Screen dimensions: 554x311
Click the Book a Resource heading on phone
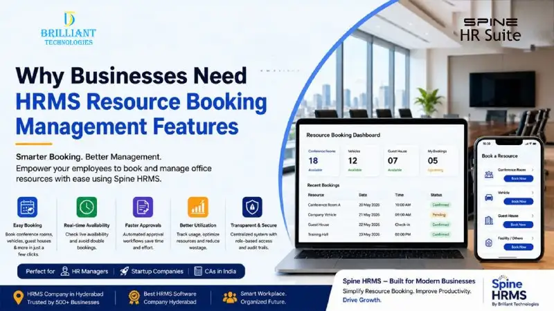(499, 156)
